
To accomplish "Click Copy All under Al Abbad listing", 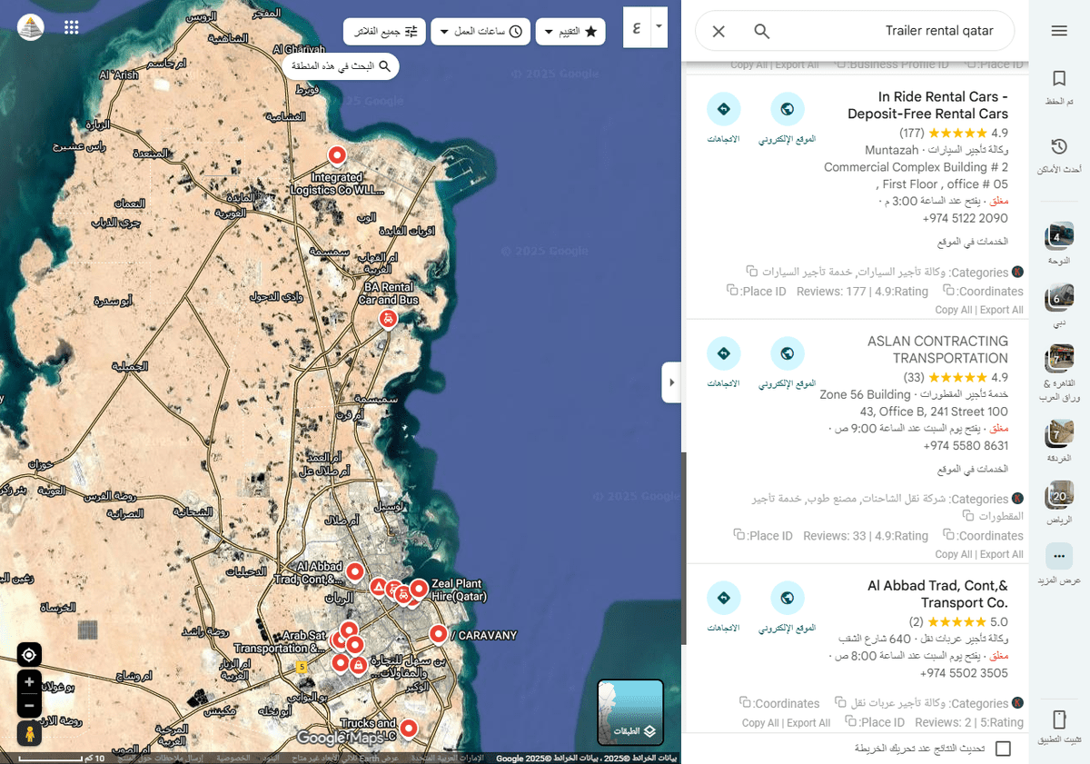I will [x=761, y=723].
